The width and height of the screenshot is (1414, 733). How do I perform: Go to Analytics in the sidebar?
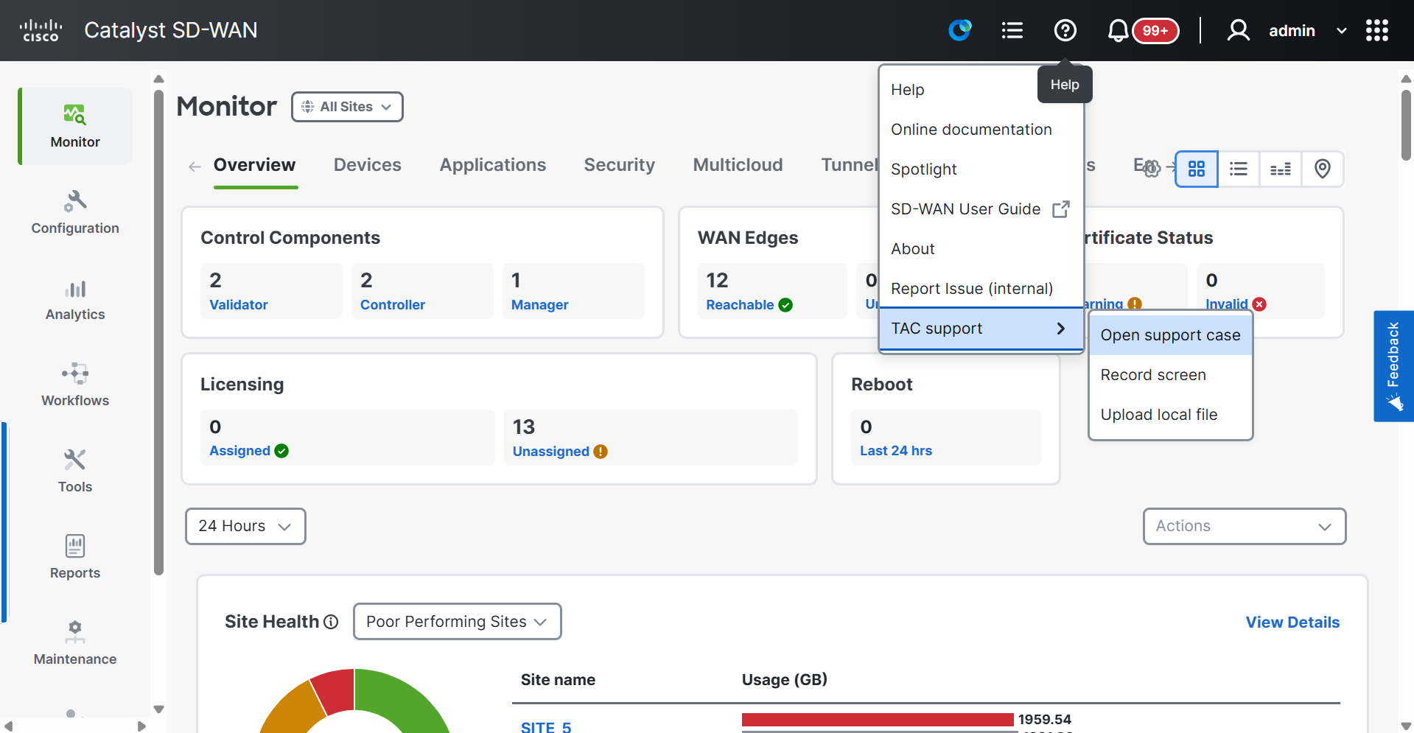[x=75, y=299]
